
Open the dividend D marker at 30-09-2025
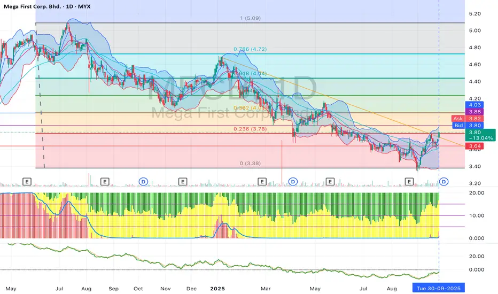point(443,182)
